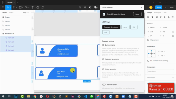Viewport: 176px width, 99px height.
Task: Select the Pen tool
Action: pyautogui.click(x=26, y=7)
